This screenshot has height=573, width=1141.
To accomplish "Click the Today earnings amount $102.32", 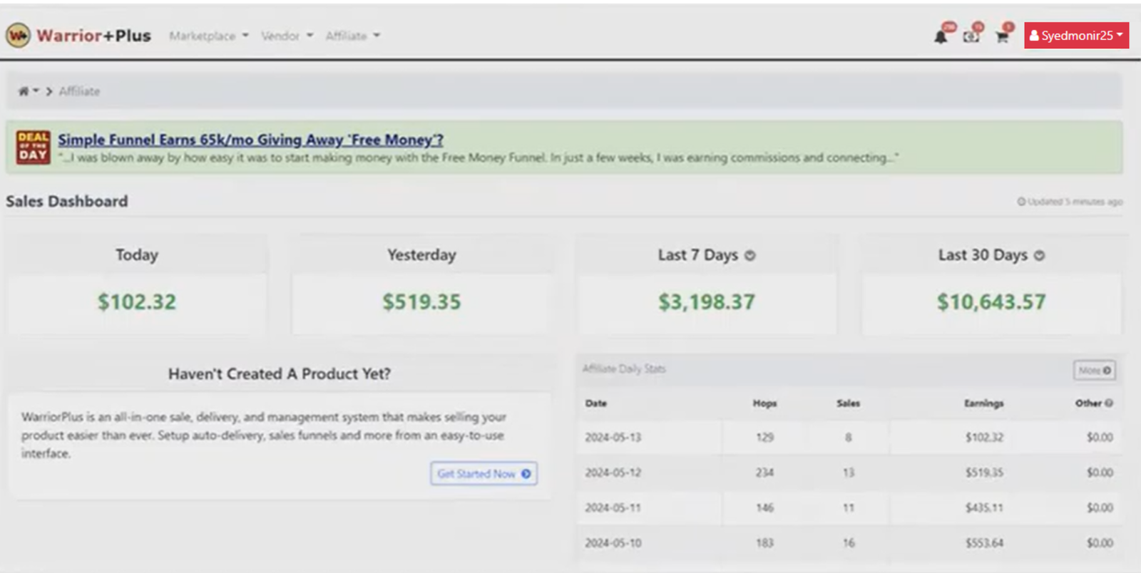I will (x=137, y=302).
